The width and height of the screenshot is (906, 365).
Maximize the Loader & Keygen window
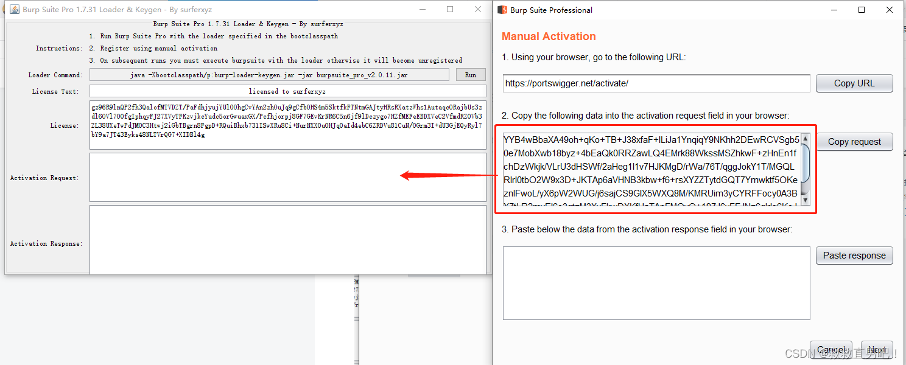(x=450, y=10)
